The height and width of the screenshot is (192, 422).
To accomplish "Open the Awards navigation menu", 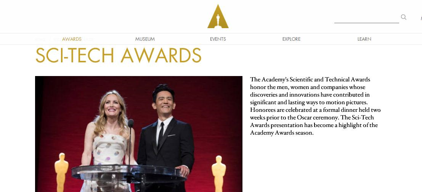I will coord(72,39).
